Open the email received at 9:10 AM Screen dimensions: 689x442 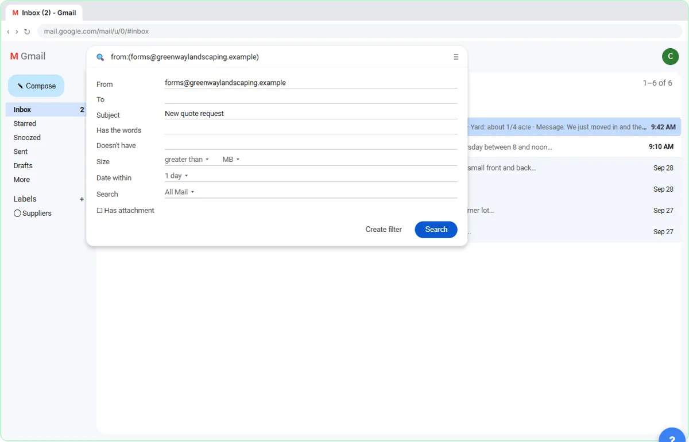574,148
